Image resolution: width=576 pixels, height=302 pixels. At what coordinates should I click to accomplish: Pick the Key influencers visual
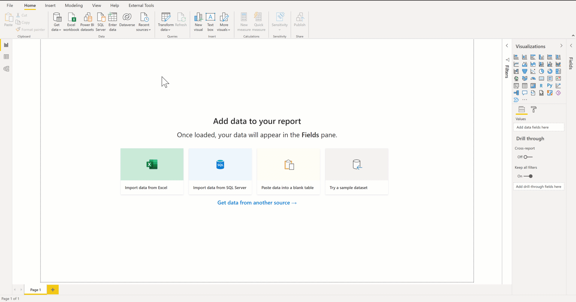pyautogui.click(x=558, y=86)
